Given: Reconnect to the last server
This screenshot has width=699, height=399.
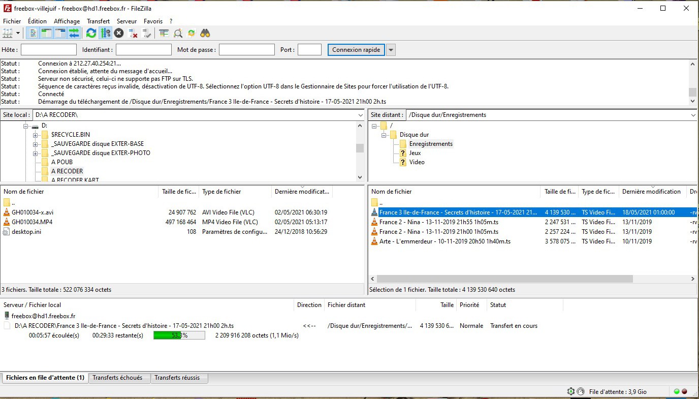Looking at the screenshot, I should (147, 33).
